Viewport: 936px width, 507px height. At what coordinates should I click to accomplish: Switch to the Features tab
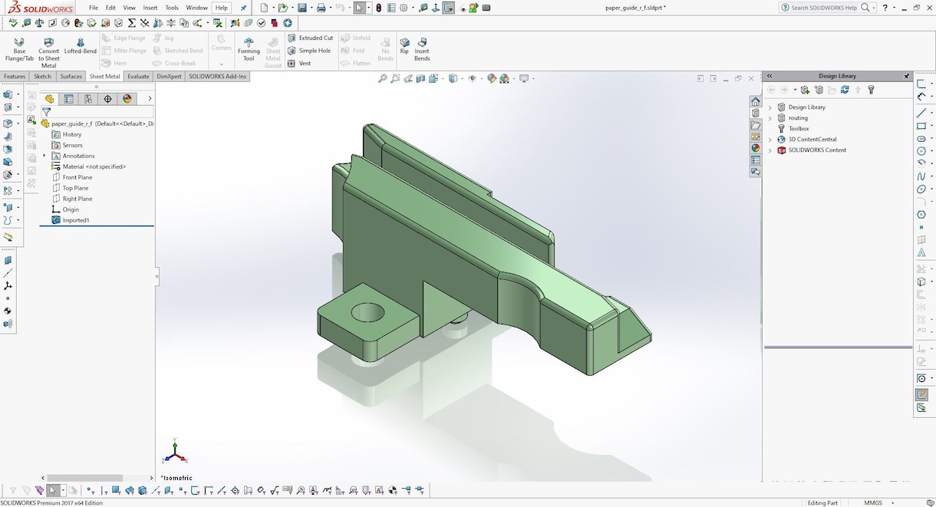pyautogui.click(x=15, y=77)
